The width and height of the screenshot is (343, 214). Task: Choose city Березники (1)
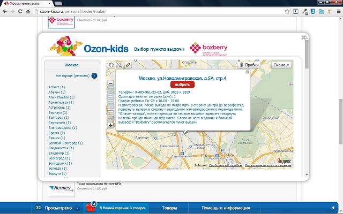pyautogui.click(x=59, y=123)
